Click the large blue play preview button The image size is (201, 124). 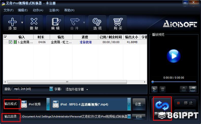174,56
